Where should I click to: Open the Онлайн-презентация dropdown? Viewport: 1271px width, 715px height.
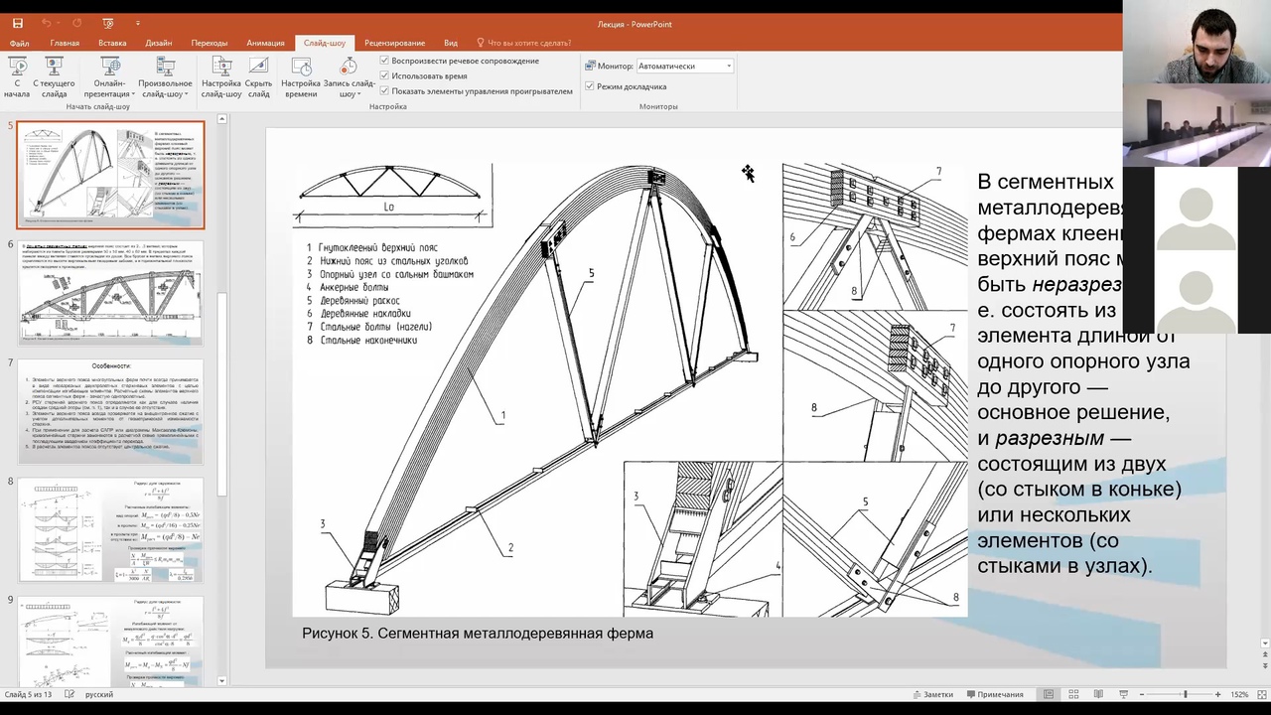[109, 77]
